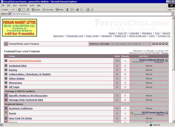Click the forum status icon beside Southern California
The image size is (175, 127).
tap(6, 108)
